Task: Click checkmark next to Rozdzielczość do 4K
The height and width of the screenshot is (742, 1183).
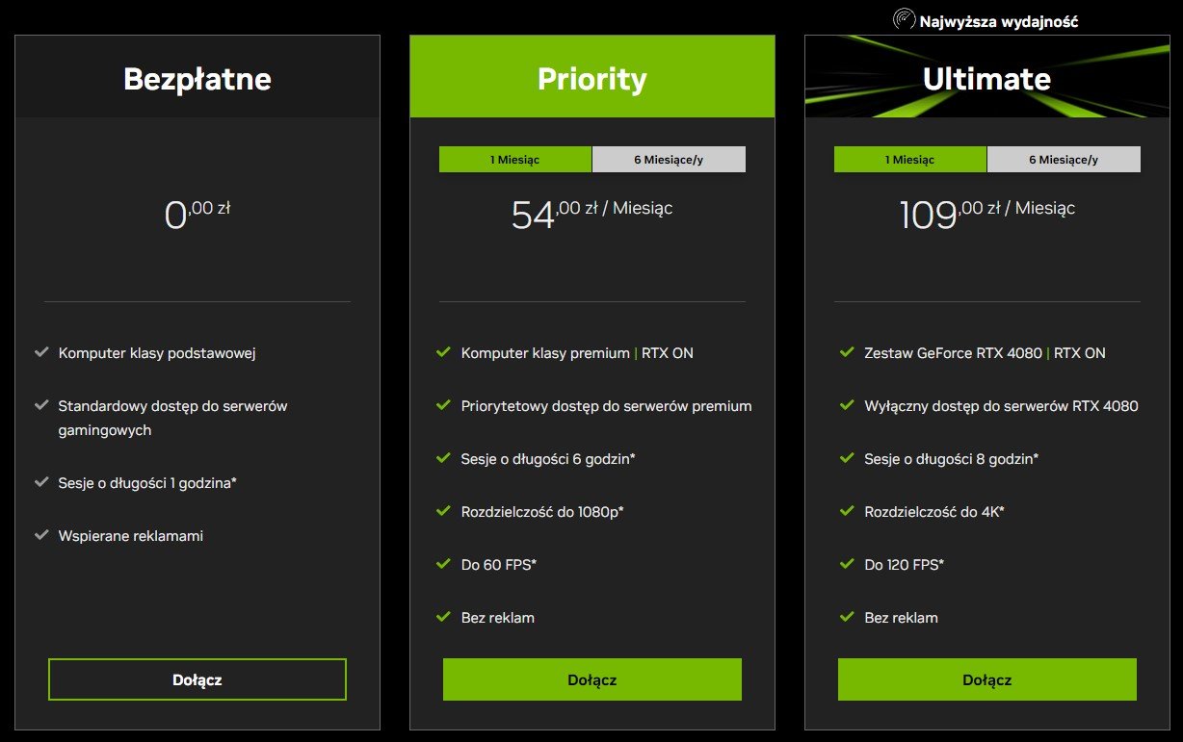Action: 847,511
